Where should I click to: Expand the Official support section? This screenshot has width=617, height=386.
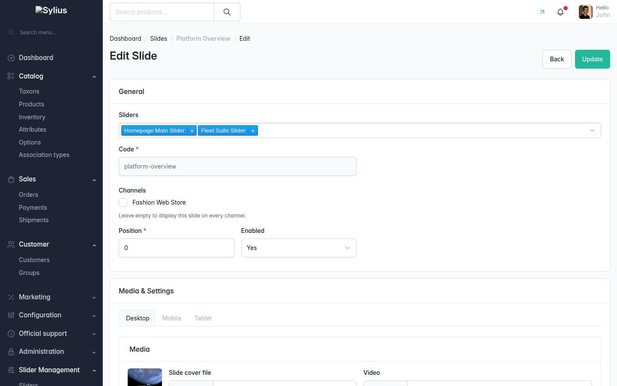pos(94,334)
